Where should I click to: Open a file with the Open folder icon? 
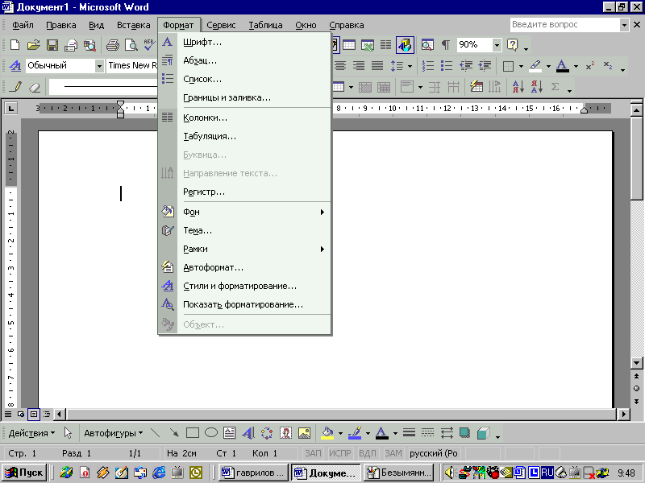pos(33,45)
